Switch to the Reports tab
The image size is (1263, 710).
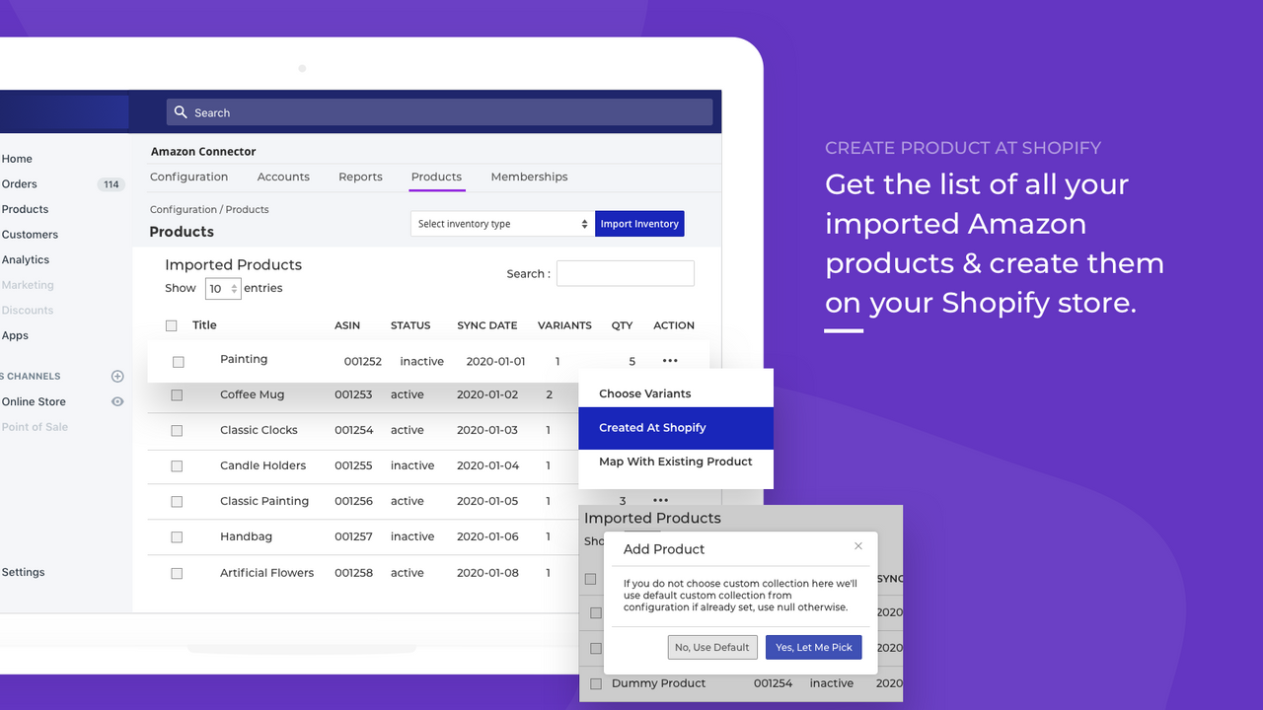point(360,177)
